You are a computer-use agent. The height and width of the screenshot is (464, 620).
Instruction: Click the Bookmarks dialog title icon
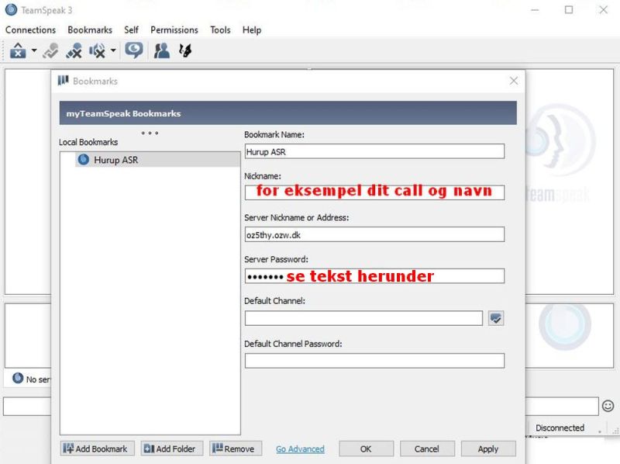63,81
